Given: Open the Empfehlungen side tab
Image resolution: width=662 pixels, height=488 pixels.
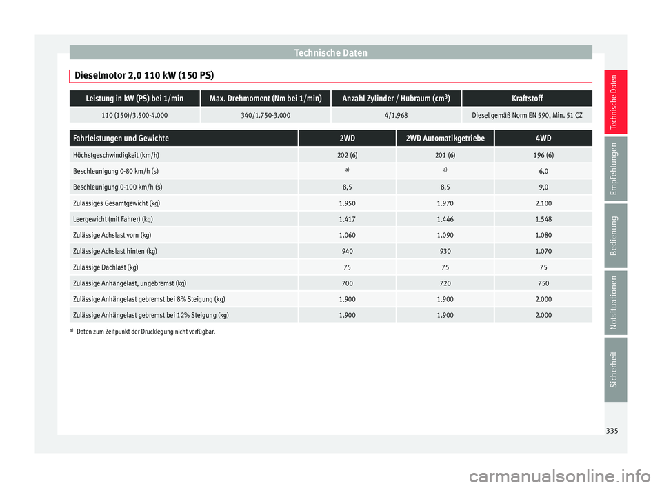Looking at the screenshot, I should [615, 169].
